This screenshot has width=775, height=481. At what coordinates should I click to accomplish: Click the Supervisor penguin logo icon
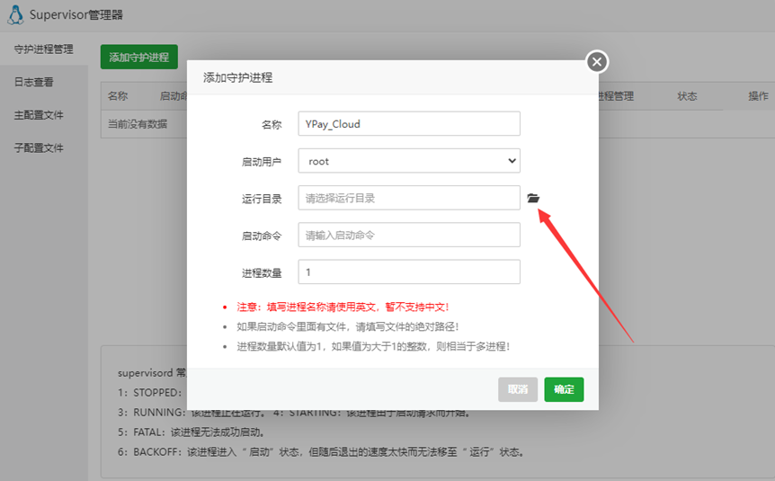point(15,14)
